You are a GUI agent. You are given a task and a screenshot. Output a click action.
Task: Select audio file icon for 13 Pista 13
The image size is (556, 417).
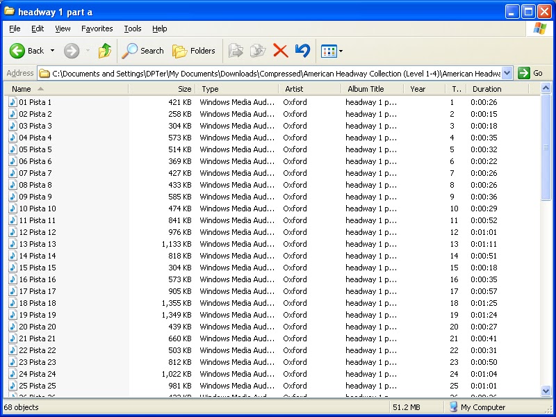point(13,244)
